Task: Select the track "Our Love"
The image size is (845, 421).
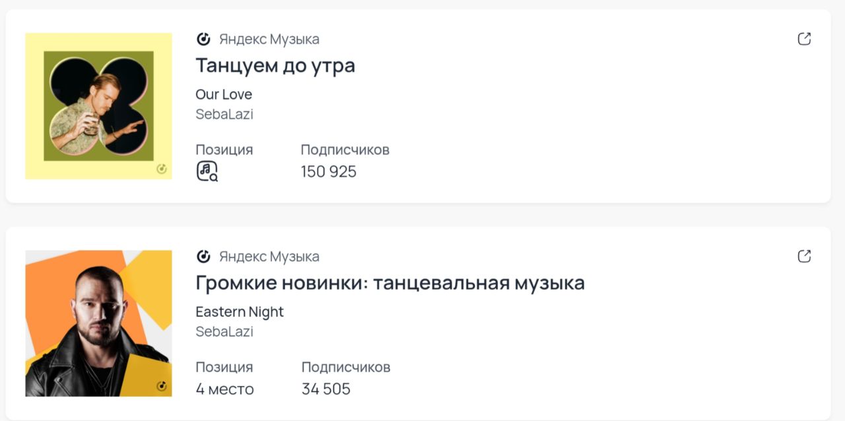Action: click(224, 94)
